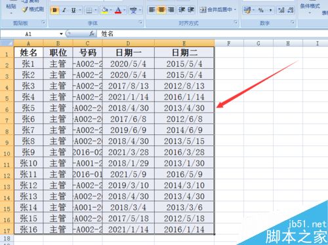Open the fill color dropdown arrow
Screen dimensions: 328x245
tap(111, 10)
